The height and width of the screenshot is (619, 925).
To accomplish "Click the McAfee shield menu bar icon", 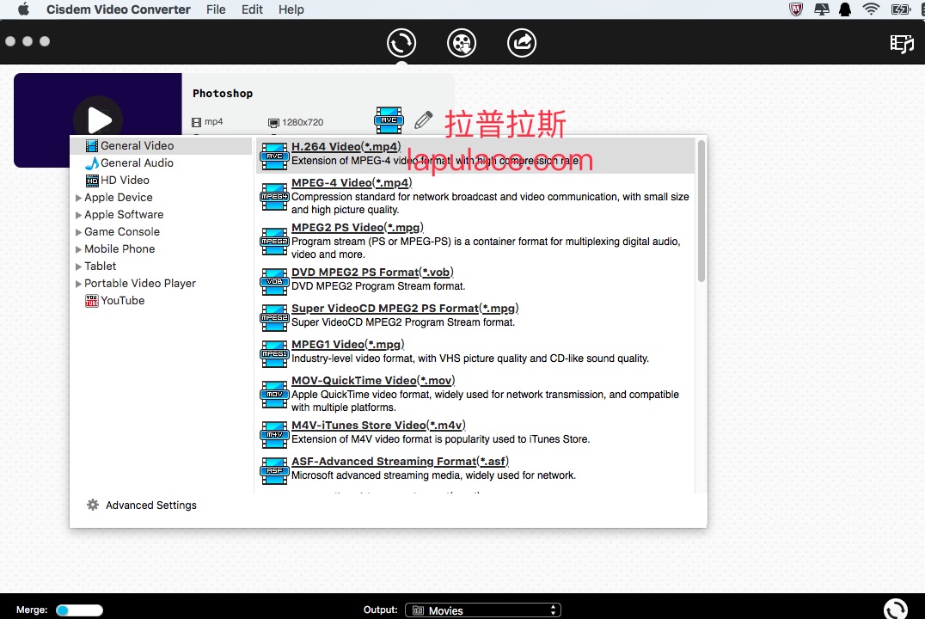I will (x=796, y=9).
